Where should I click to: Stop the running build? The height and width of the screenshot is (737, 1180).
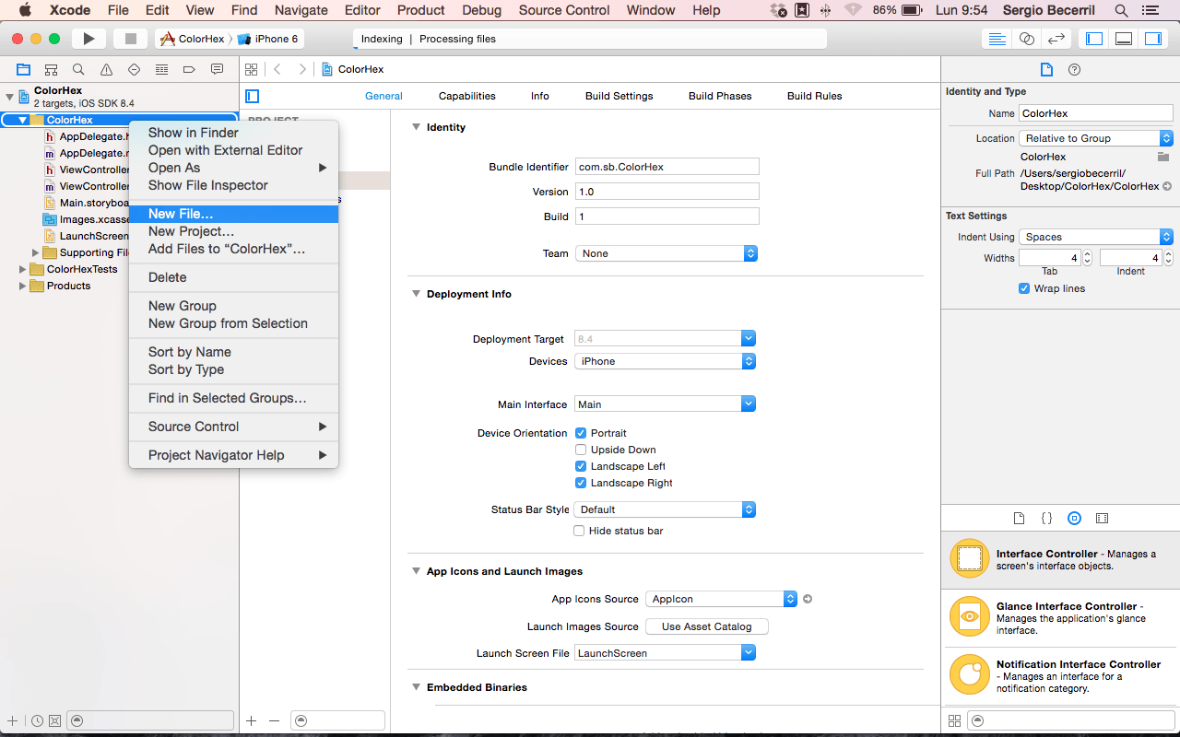pos(130,39)
